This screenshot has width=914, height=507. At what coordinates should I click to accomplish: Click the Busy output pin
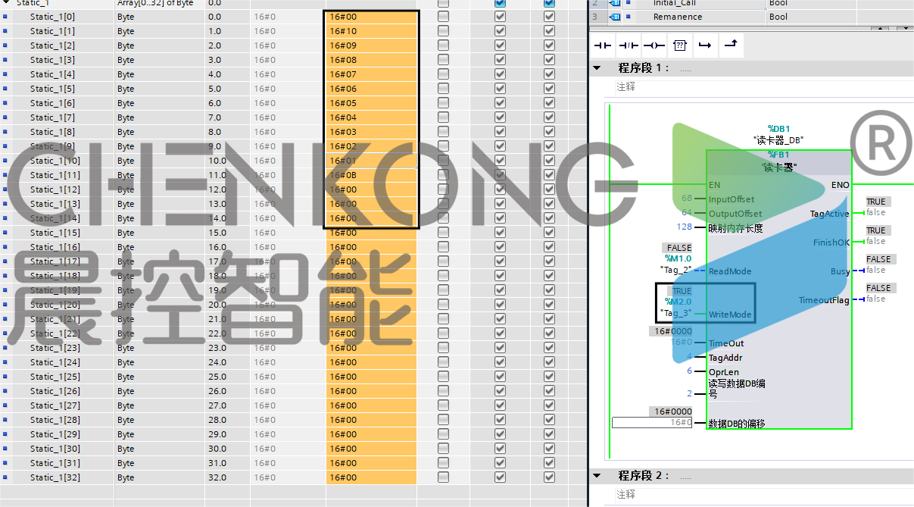840,271
